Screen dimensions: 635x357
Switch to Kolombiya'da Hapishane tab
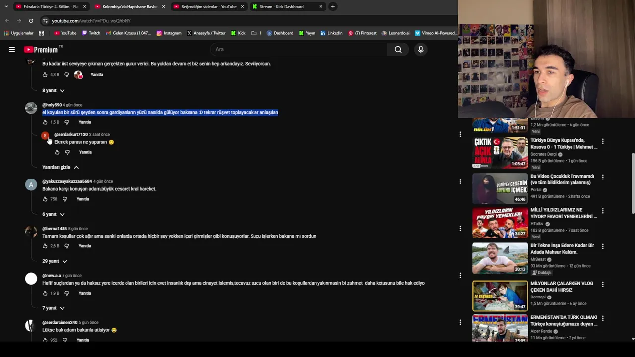(130, 7)
